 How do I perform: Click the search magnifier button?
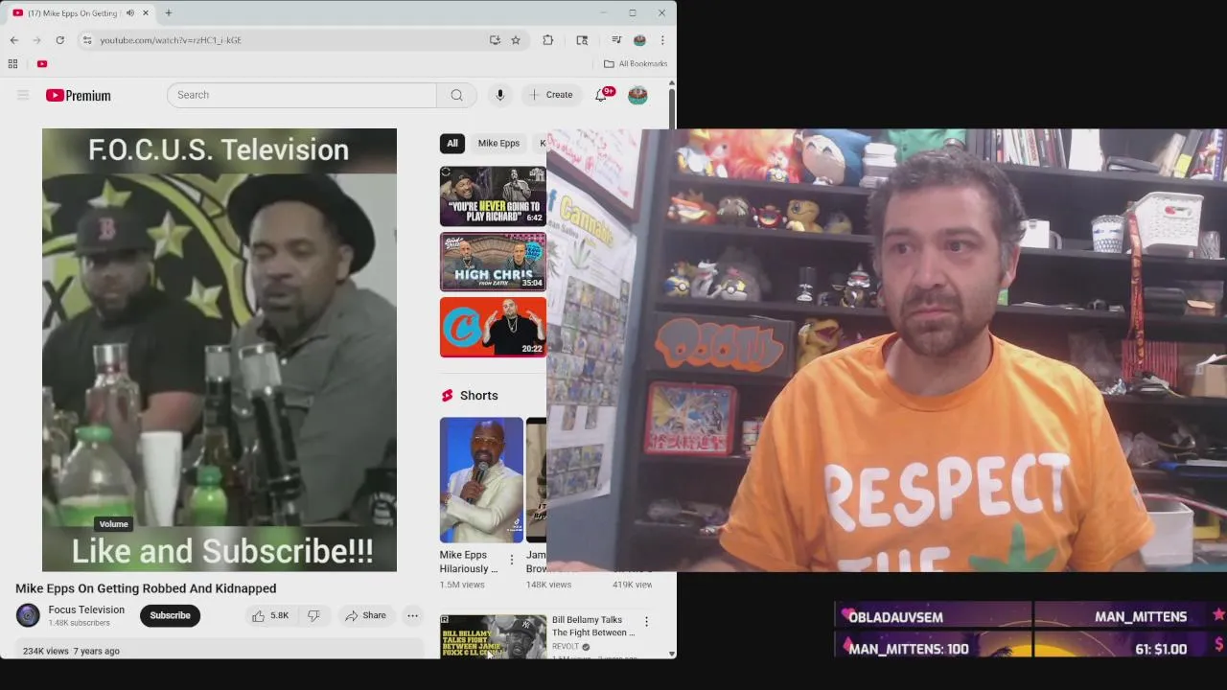click(457, 95)
